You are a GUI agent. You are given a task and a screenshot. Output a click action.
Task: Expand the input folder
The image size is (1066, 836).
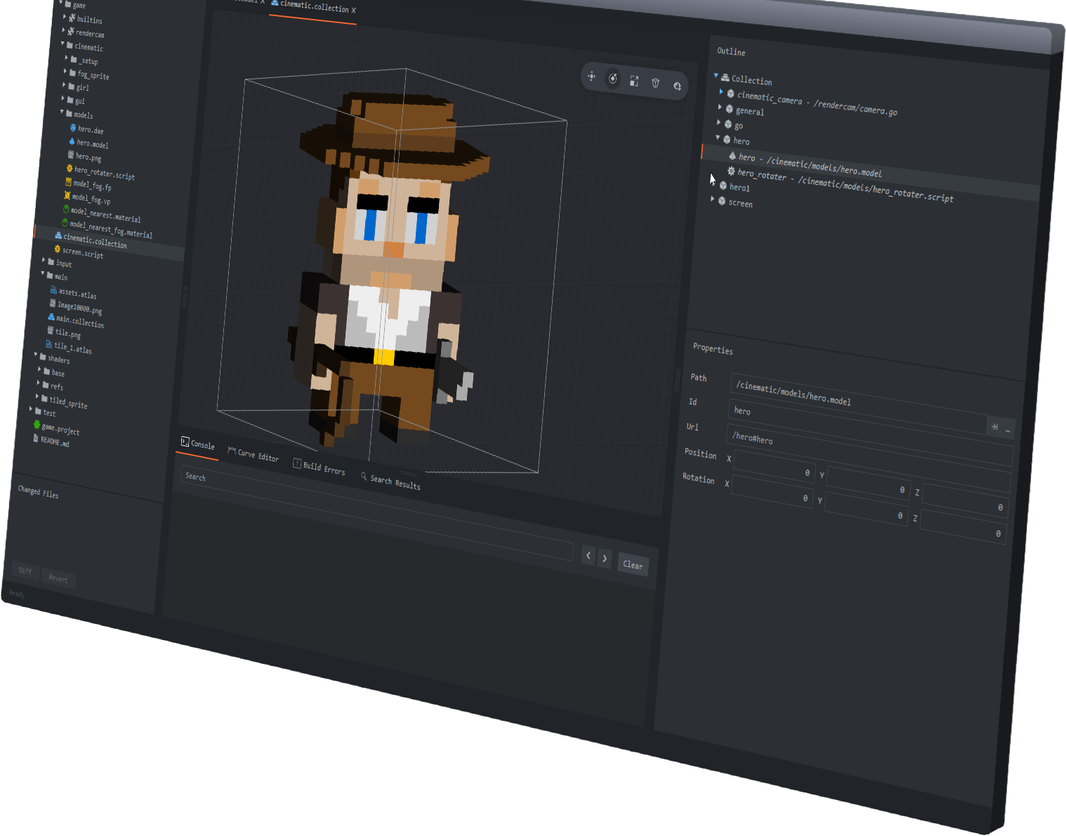pos(44,260)
